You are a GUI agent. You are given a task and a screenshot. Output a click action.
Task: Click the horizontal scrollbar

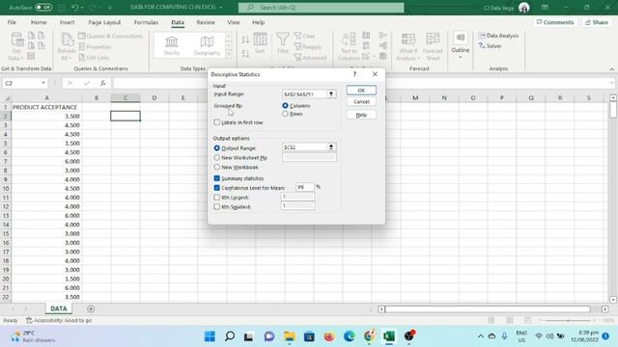pos(487,309)
